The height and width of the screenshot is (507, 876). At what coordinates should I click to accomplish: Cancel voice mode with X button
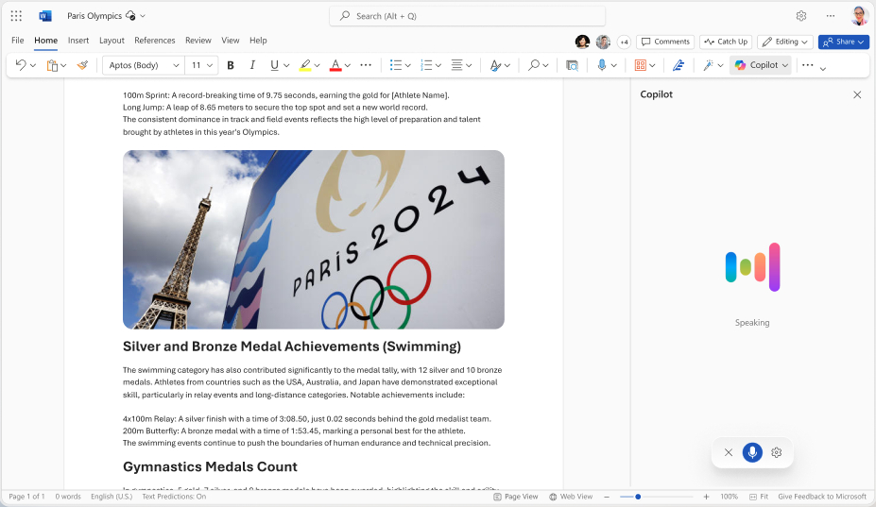coord(729,452)
